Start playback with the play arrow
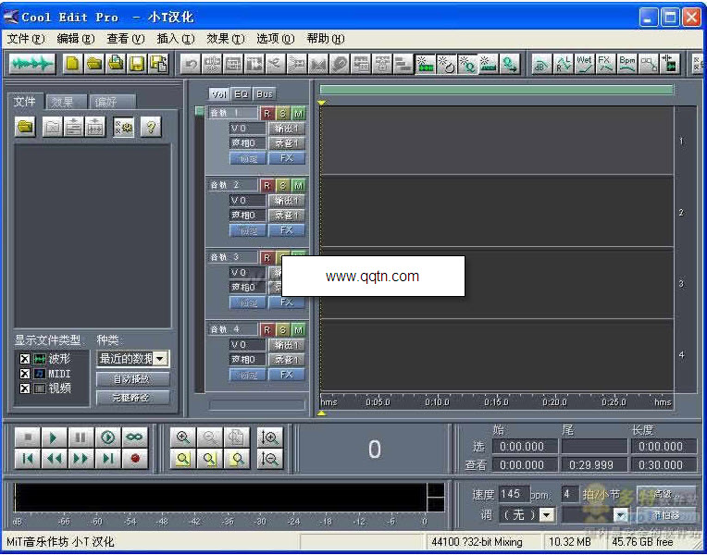Viewport: 707px width, 555px height. tap(54, 438)
